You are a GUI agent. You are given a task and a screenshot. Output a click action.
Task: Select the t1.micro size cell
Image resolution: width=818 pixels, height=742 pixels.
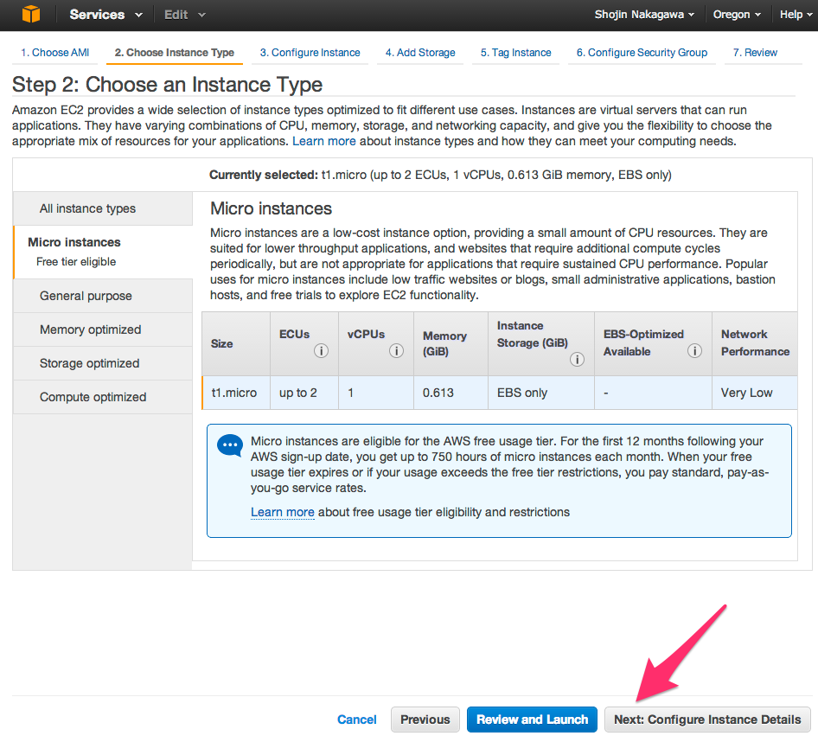click(x=236, y=393)
